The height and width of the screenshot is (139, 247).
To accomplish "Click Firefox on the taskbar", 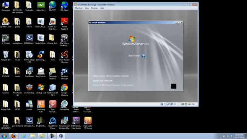I will pyautogui.click(x=14, y=136).
